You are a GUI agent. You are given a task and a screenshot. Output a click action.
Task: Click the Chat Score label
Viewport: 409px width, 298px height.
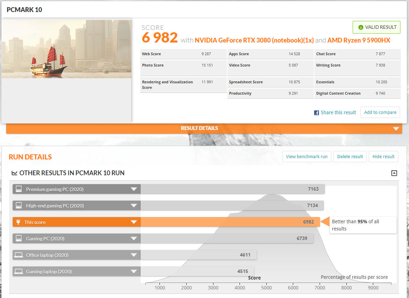coord(326,54)
